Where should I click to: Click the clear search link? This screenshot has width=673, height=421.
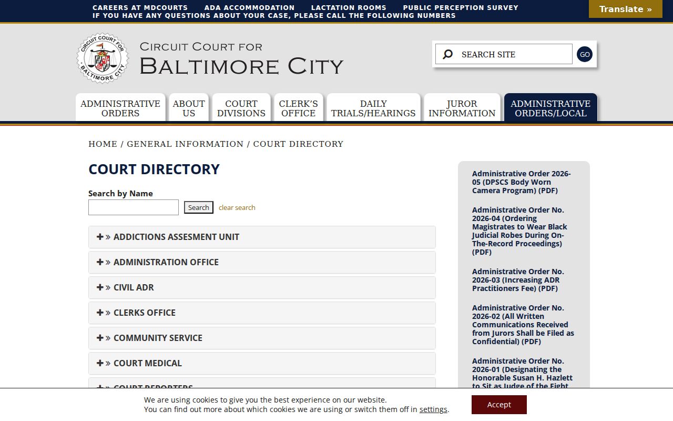click(237, 207)
